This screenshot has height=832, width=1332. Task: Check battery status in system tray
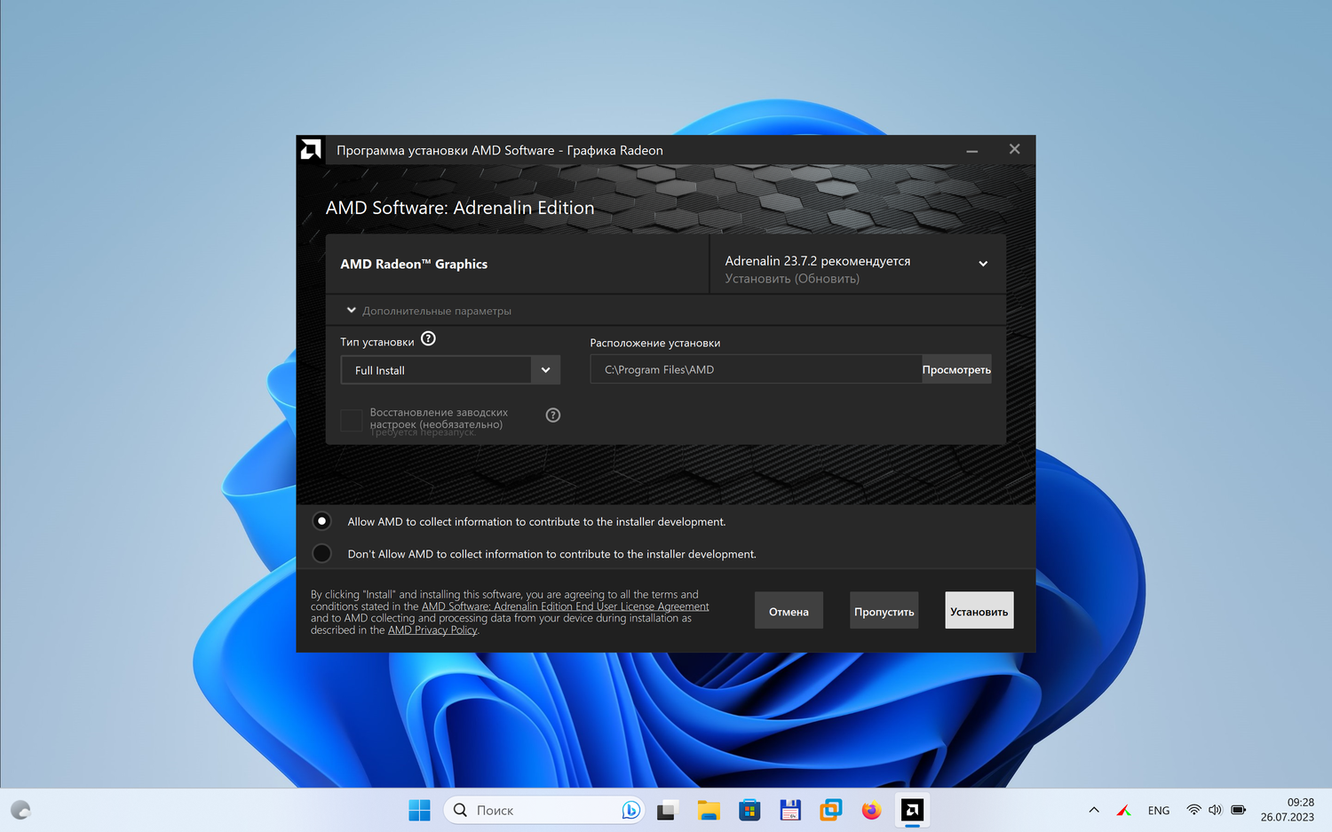point(1238,810)
